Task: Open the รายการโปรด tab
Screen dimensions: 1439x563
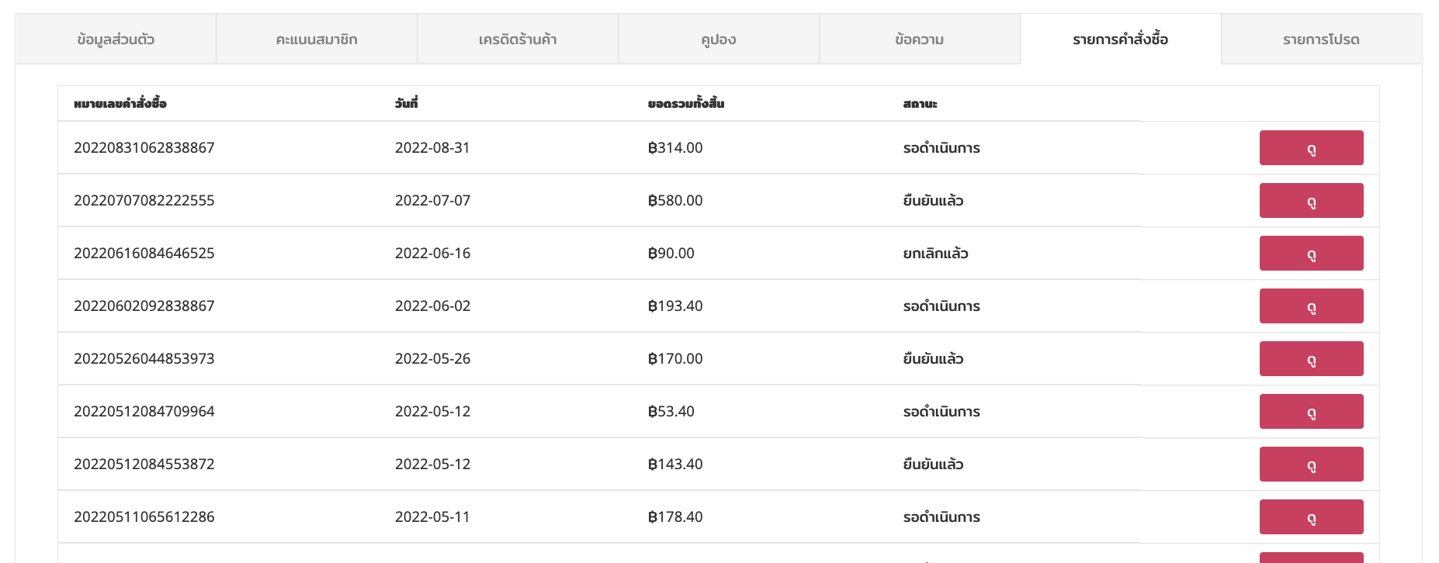Action: pos(1322,39)
